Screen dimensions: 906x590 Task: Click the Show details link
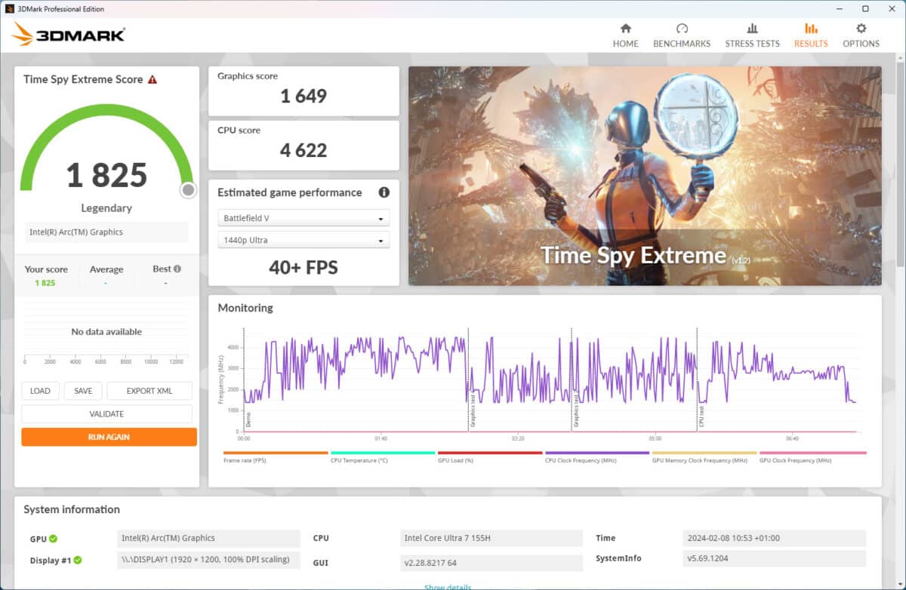(x=448, y=587)
